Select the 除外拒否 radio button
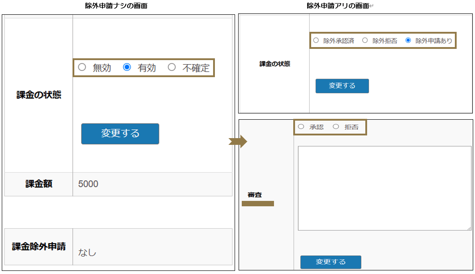Screen dimensions: 475x274 click(x=365, y=40)
